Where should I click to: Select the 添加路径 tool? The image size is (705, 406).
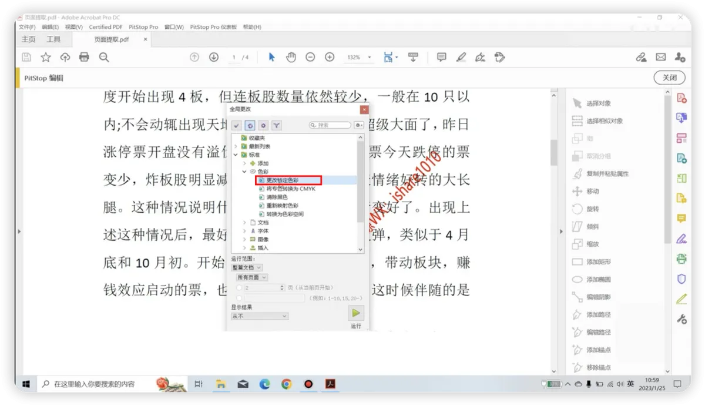pyautogui.click(x=592, y=314)
